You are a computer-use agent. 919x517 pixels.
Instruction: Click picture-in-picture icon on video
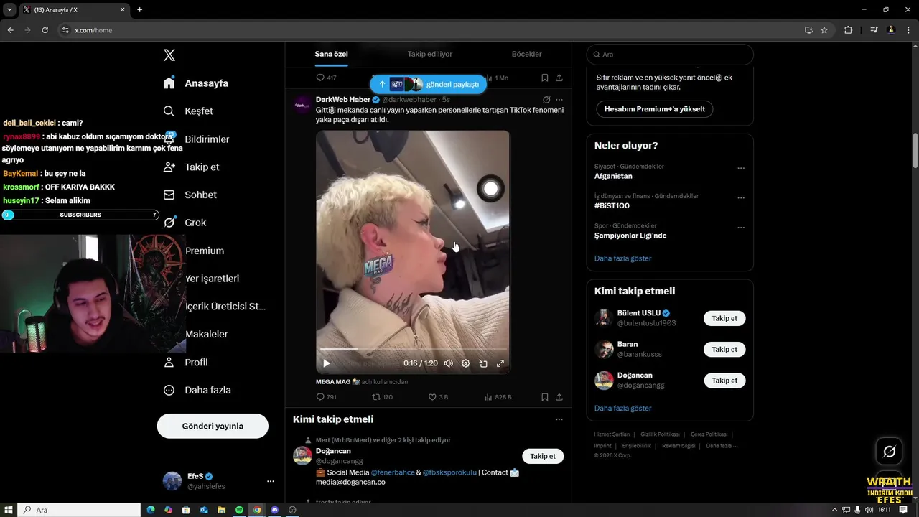(483, 363)
